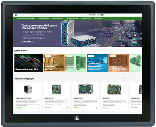Click the Узнать подробнее banner button
Viewport: 156px width, 127px height.
28,41
